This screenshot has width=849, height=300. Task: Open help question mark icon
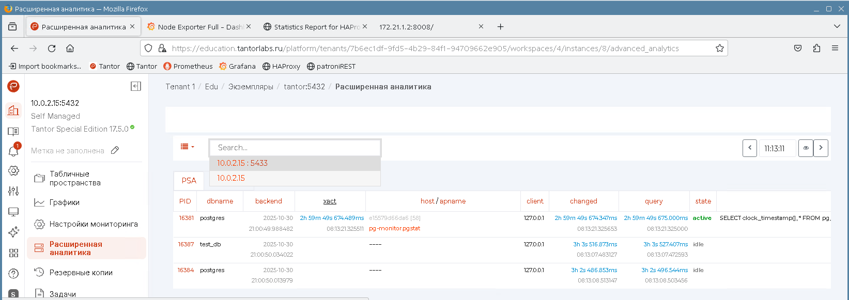(13, 273)
